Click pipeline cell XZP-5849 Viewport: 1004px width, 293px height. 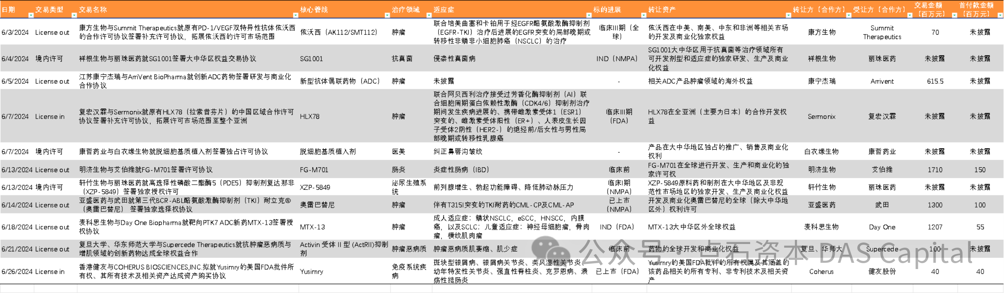(315, 187)
